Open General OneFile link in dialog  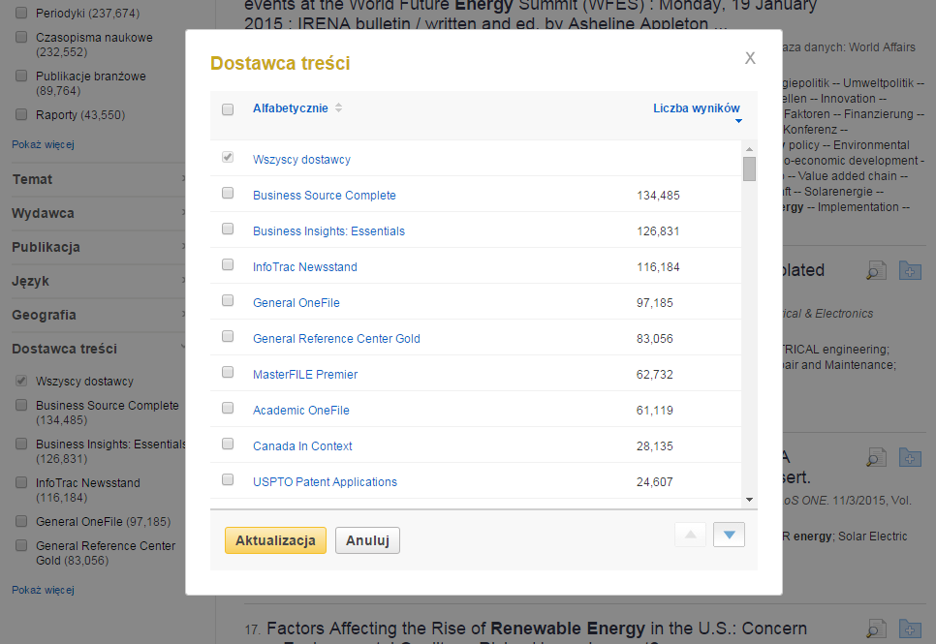click(296, 302)
